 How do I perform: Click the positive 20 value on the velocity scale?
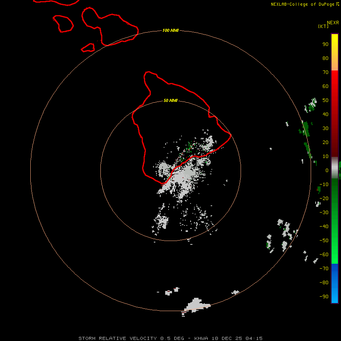pos(325,142)
